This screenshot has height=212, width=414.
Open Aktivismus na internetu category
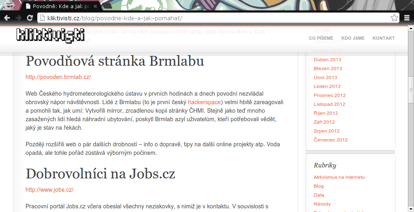tap(339, 177)
